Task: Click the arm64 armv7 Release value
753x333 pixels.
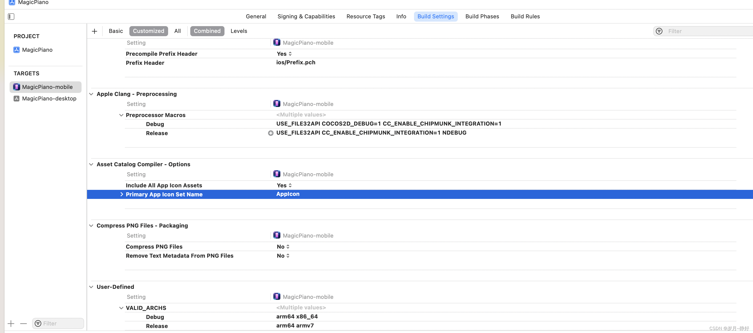Action: click(x=295, y=325)
